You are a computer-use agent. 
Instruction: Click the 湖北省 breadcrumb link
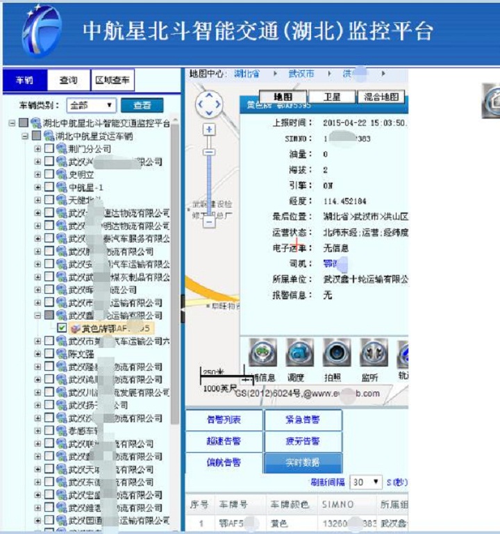(x=247, y=73)
